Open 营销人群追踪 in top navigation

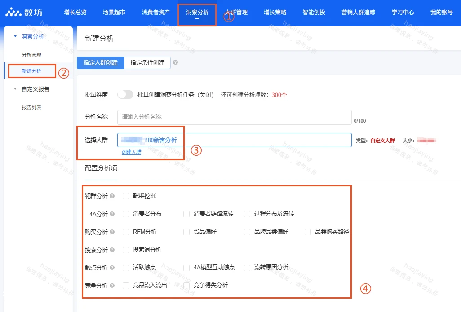(359, 12)
